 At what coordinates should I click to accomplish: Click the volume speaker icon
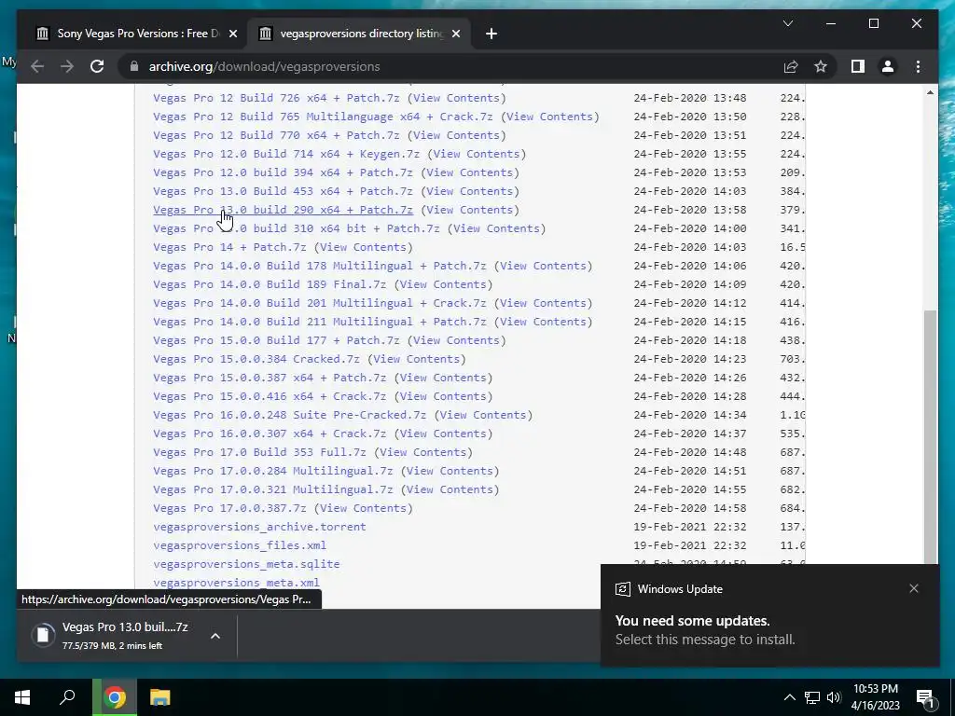point(834,697)
